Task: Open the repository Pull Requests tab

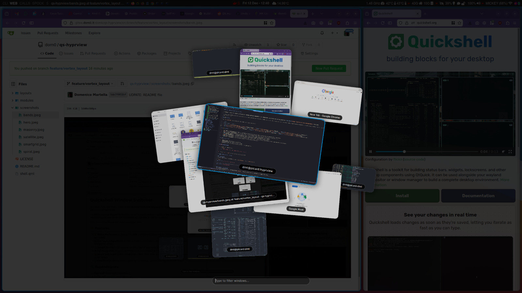Action: click(93, 53)
